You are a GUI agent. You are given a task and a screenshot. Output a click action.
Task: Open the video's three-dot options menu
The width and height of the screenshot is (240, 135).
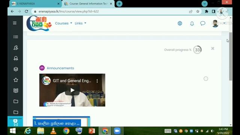click(97, 81)
